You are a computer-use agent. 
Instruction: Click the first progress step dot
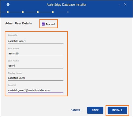(8, 12)
